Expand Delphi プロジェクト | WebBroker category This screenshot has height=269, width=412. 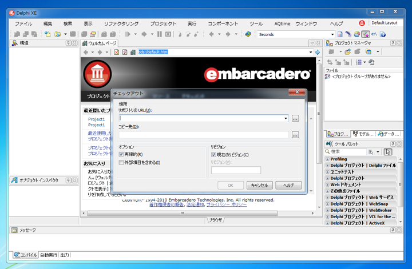327,210
